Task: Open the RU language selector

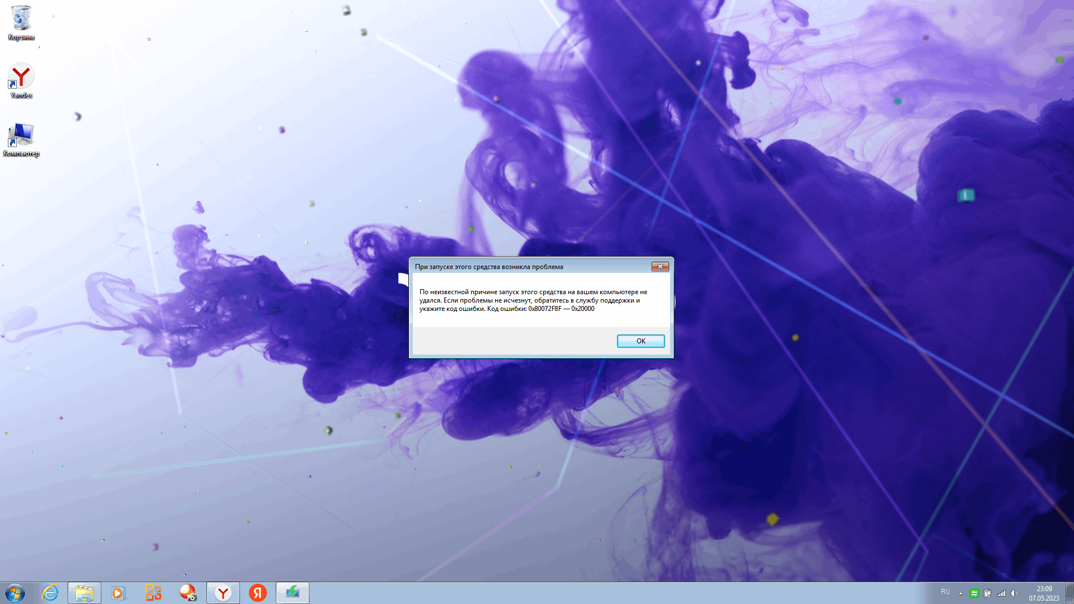Action: [x=945, y=592]
